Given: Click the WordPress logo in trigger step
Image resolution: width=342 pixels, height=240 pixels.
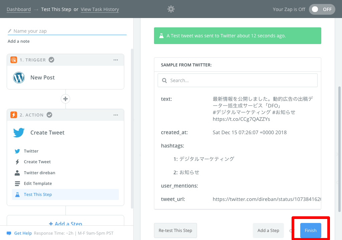Looking at the screenshot, I should [19, 77].
